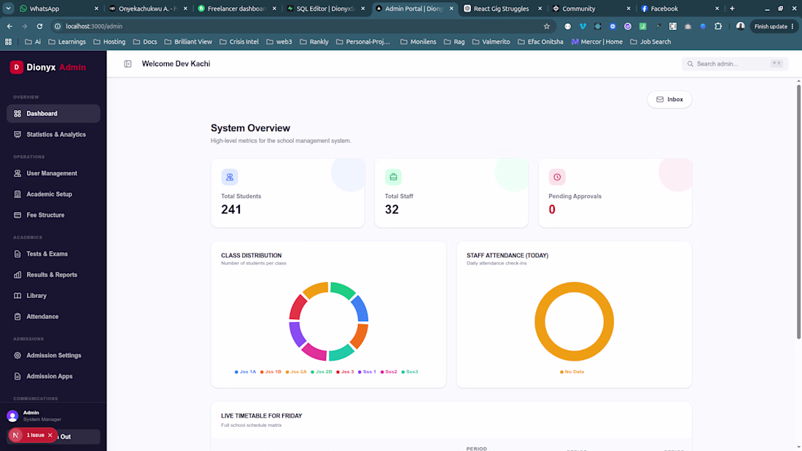Viewport: 802px width, 451px height.
Task: Click the Finish update button
Action: (774, 26)
